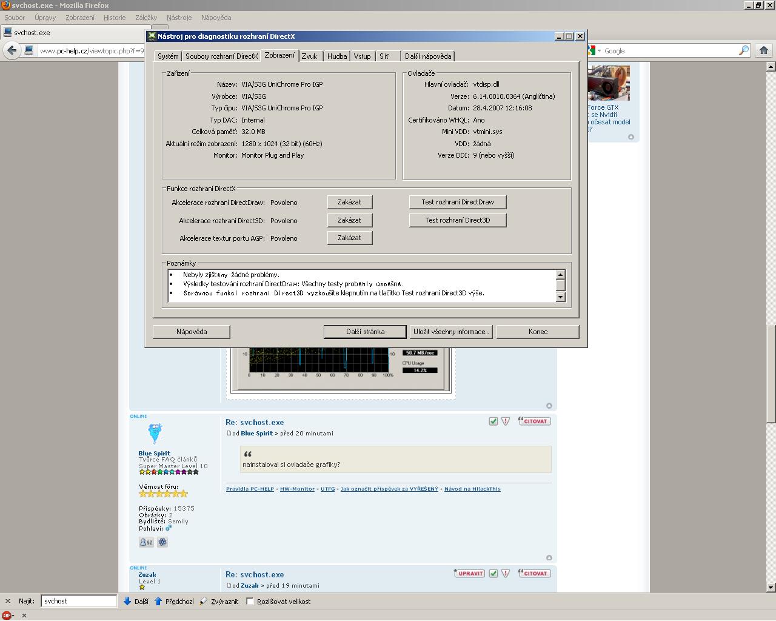This screenshot has height=621, width=776.
Task: Click the Adblock Plus ABP icon
Action: point(6,615)
